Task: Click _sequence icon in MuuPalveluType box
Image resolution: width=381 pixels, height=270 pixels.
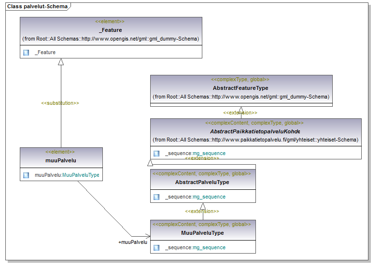Action: pyautogui.click(x=156, y=248)
